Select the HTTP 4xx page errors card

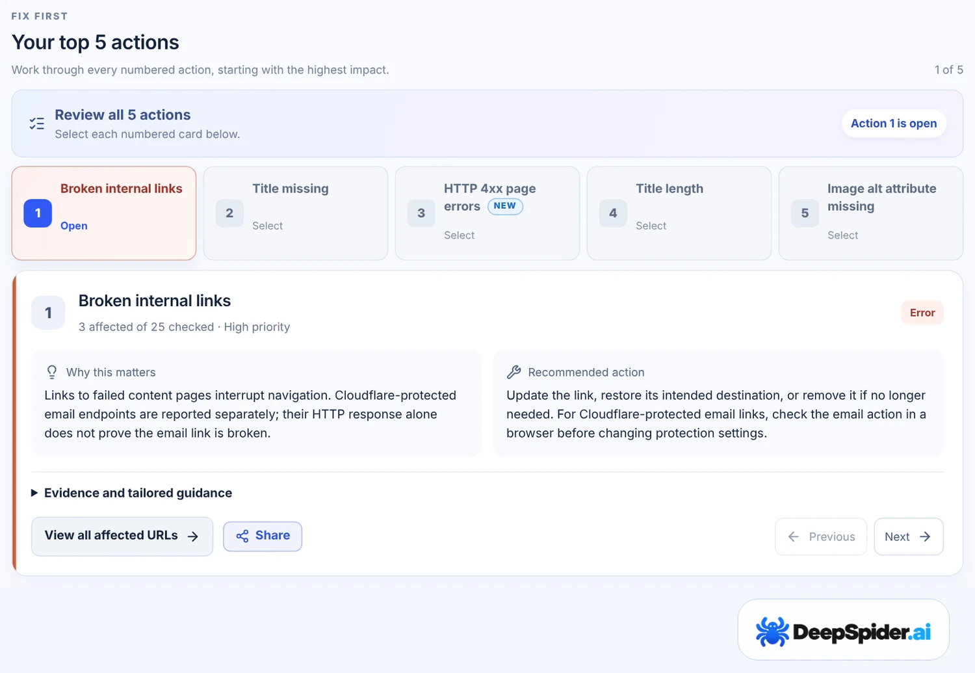487,213
